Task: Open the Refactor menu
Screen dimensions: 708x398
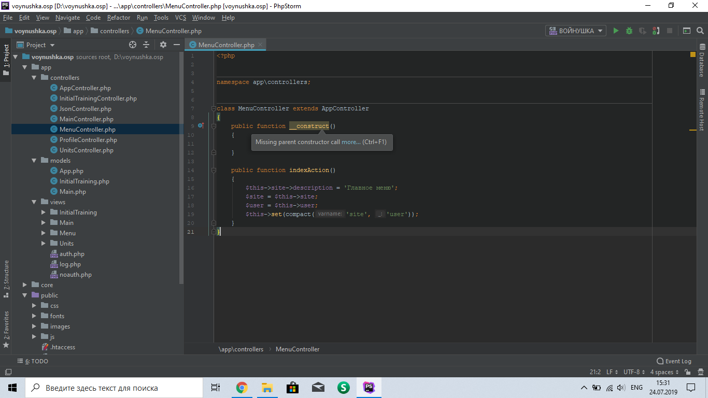Action: [x=119, y=18]
